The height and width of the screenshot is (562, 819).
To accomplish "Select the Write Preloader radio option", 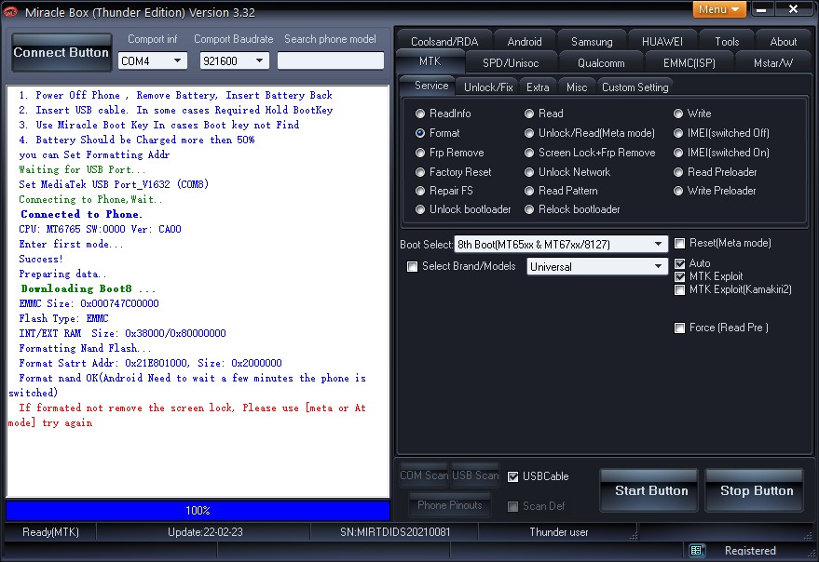I will pyautogui.click(x=715, y=191).
